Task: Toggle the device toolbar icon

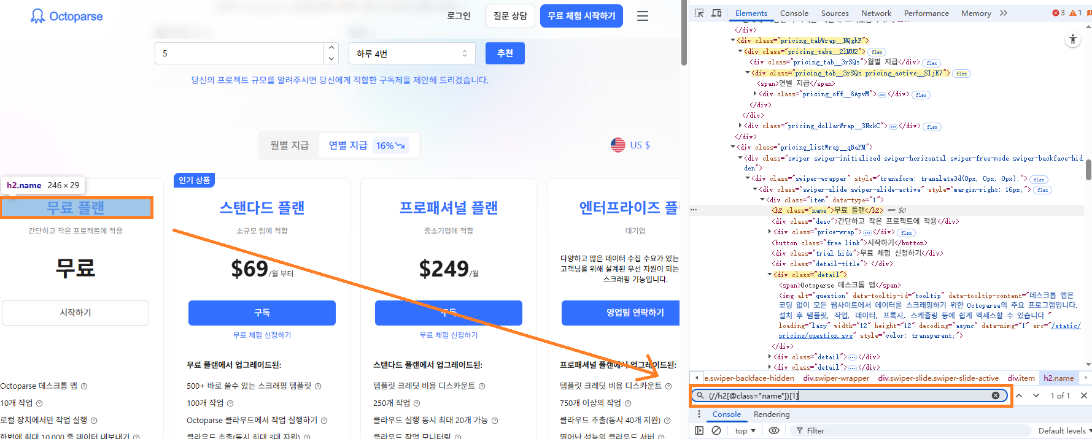Action: pos(716,13)
